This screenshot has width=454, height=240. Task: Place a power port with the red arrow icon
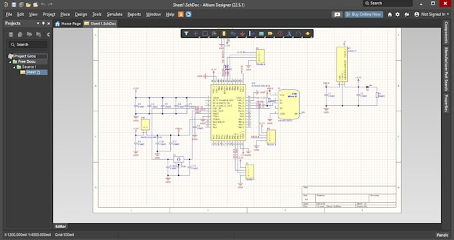pyautogui.click(x=242, y=34)
